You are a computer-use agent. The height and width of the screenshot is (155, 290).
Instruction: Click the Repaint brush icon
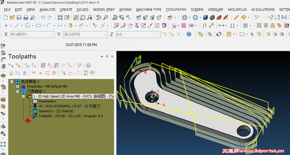click(x=67, y=18)
